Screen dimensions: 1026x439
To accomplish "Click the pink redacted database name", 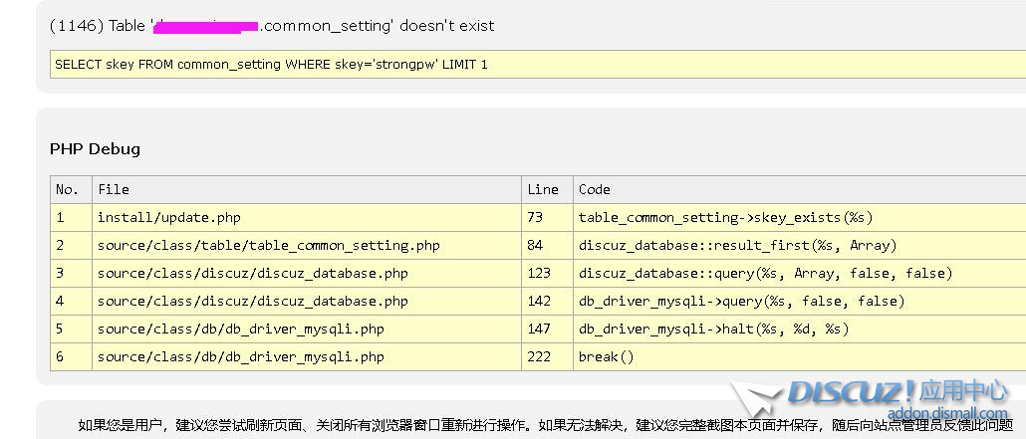I will point(209,26).
